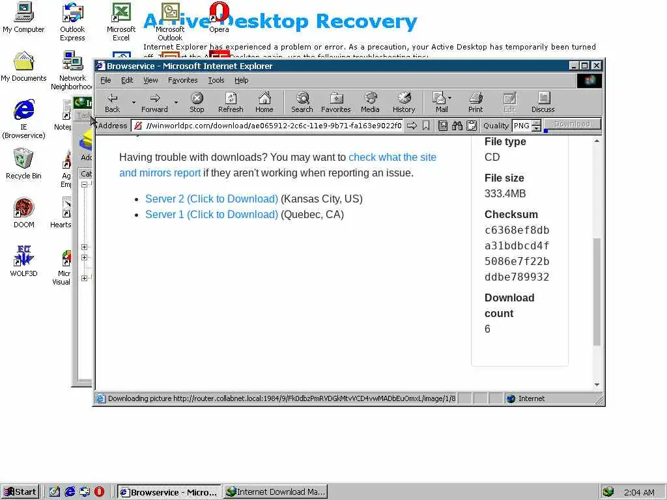
Task: Increase Quality with the upper spinner arrow
Action: point(537,123)
